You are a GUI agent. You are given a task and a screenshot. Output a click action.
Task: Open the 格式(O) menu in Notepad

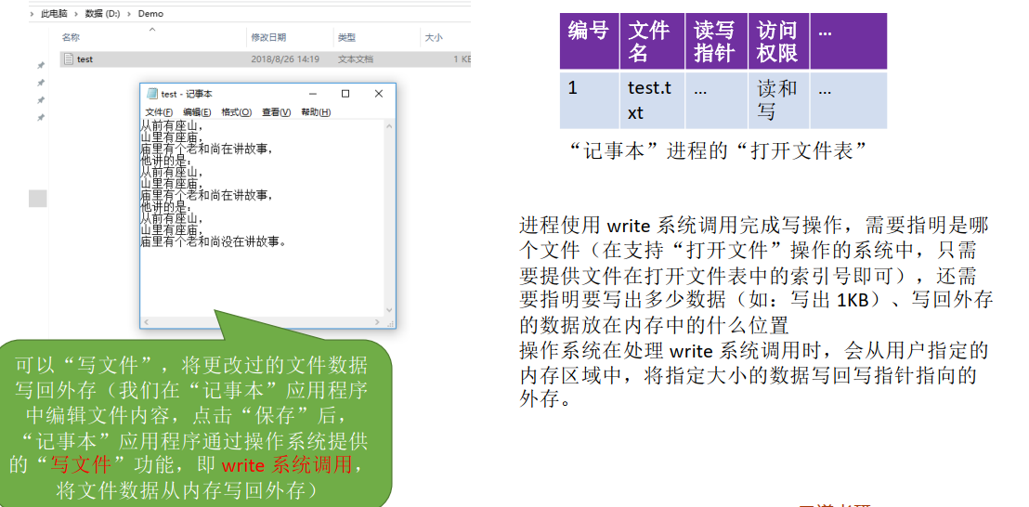[x=236, y=112]
